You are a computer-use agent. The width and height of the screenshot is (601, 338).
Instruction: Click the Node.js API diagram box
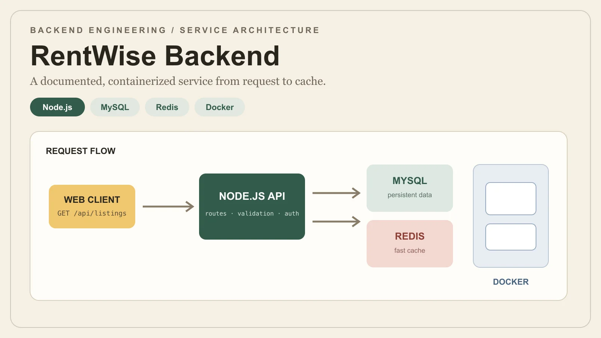point(252,207)
